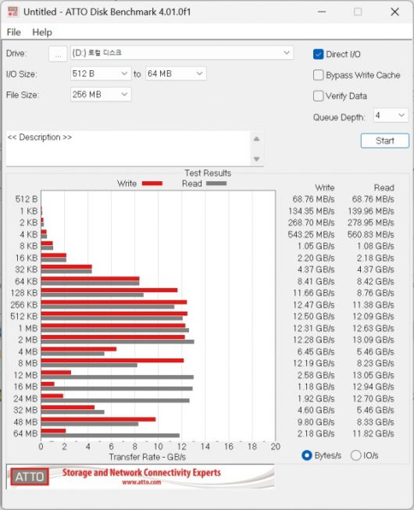414x510 pixels.
Task: Close the ATTO Disk Benchmark window
Action: pyautogui.click(x=394, y=12)
